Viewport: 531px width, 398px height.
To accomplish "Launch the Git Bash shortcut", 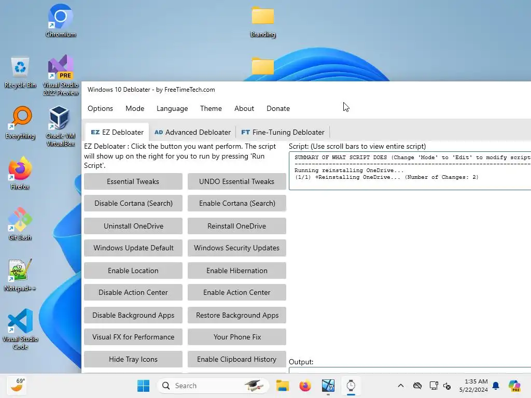I will click(20, 224).
